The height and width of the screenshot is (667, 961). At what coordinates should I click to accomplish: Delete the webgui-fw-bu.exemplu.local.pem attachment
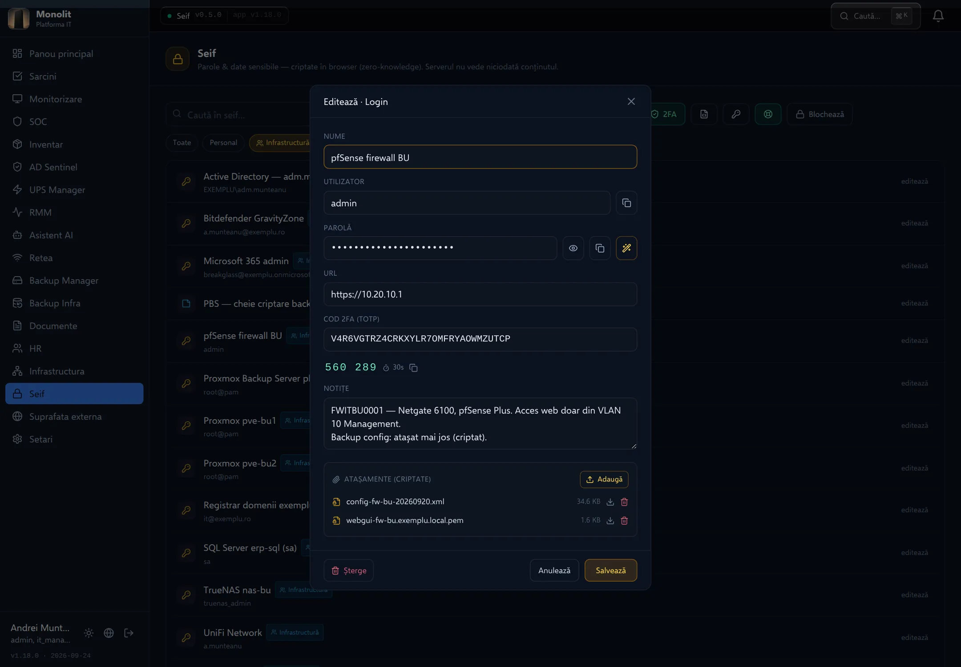pyautogui.click(x=624, y=520)
